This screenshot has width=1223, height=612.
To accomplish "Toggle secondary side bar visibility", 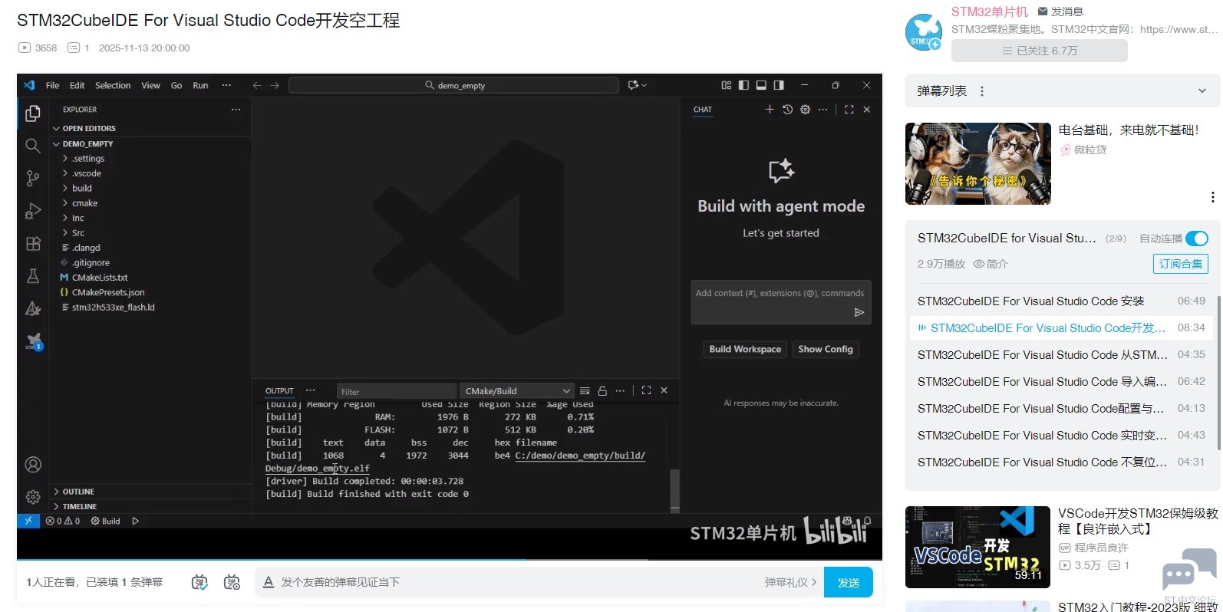I will [x=779, y=85].
